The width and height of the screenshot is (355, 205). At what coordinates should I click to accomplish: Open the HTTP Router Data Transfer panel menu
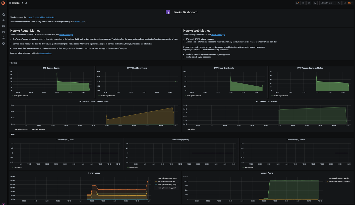coord(267,101)
